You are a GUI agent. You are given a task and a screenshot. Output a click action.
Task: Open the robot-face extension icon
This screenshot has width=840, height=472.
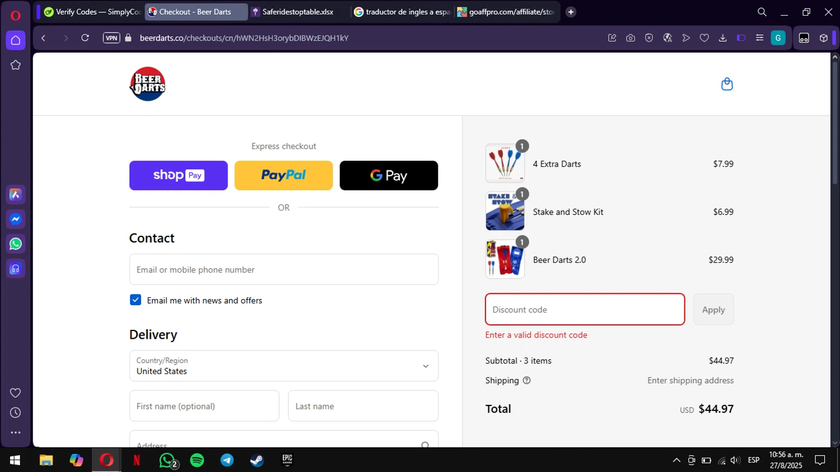pos(804,38)
